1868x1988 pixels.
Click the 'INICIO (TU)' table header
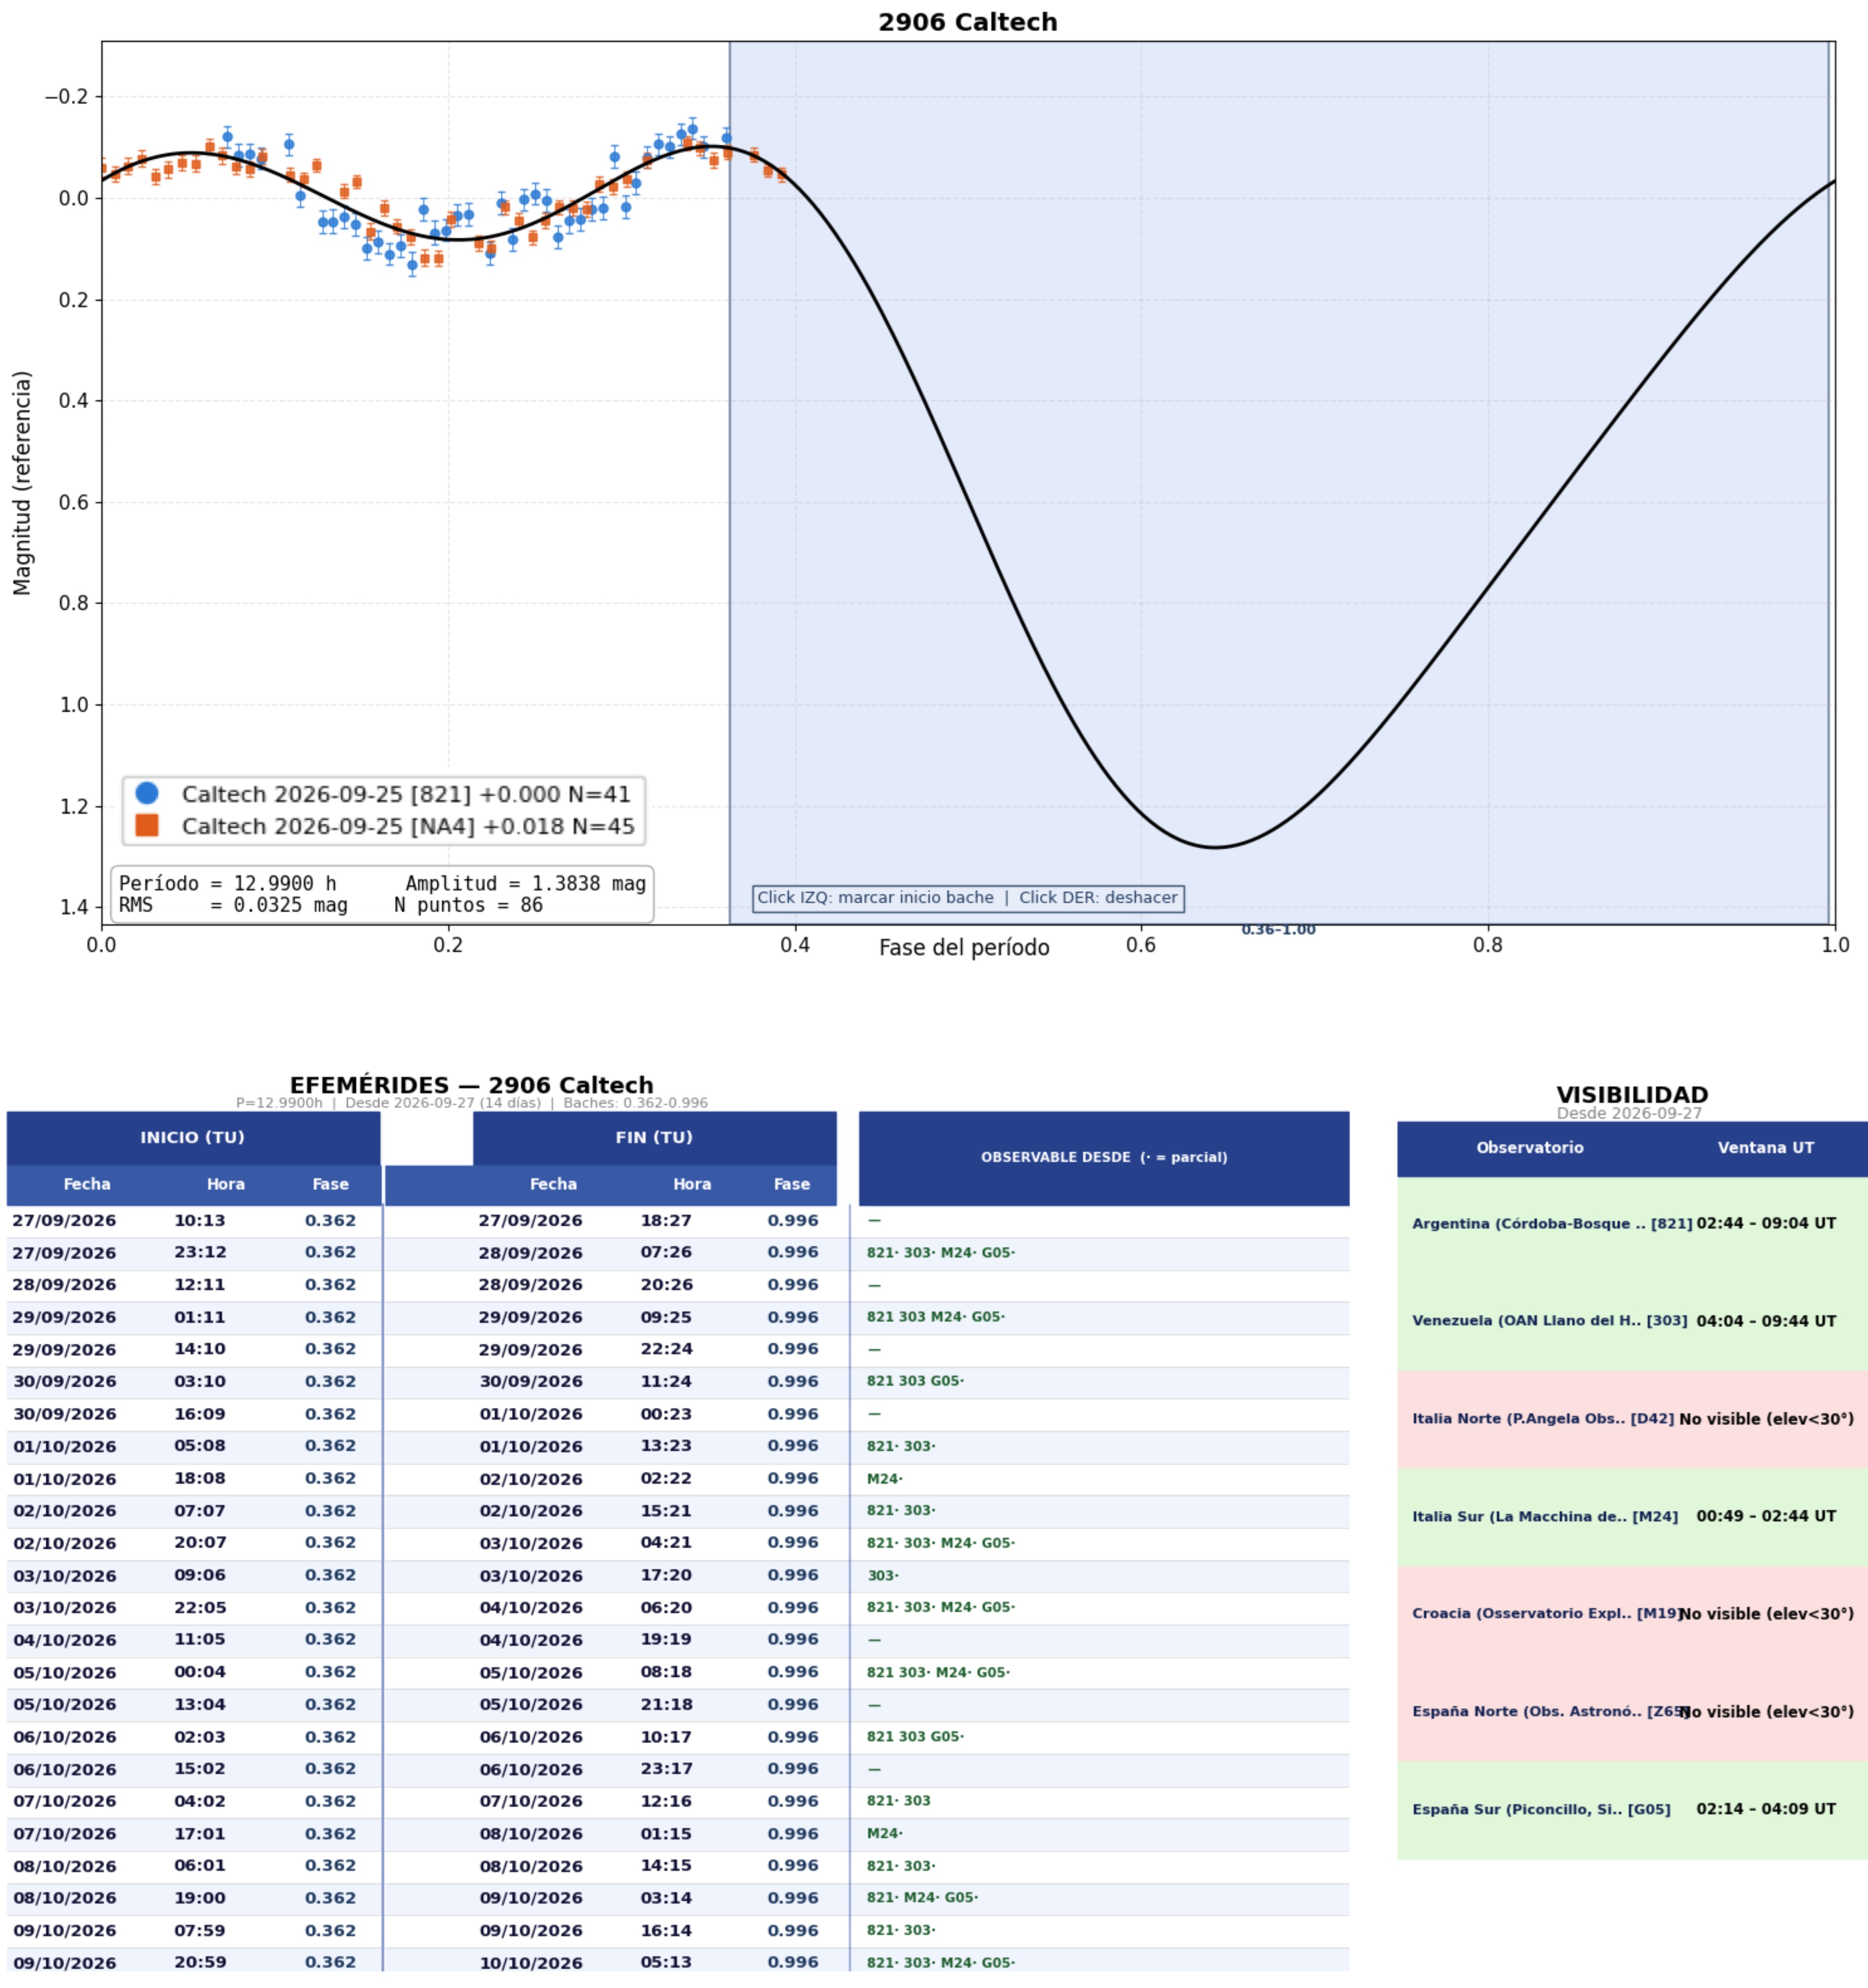pyautogui.click(x=193, y=1138)
